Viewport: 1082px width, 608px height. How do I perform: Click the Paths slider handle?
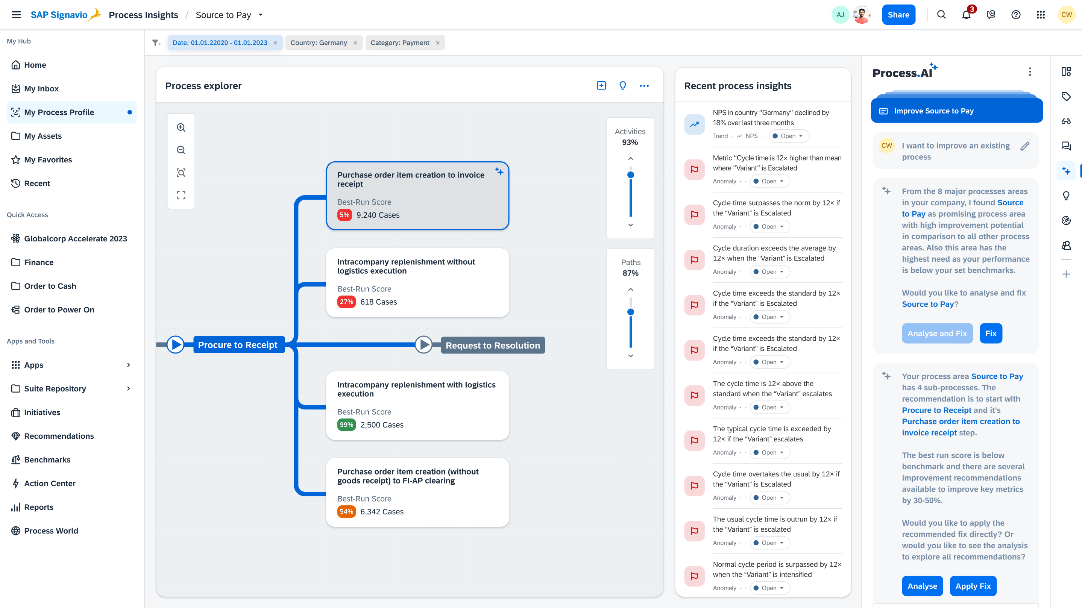[x=630, y=312]
